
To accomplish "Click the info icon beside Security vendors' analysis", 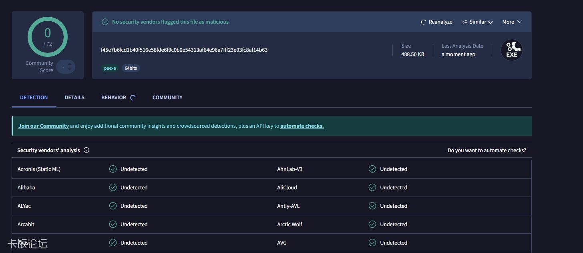I will (x=86, y=150).
